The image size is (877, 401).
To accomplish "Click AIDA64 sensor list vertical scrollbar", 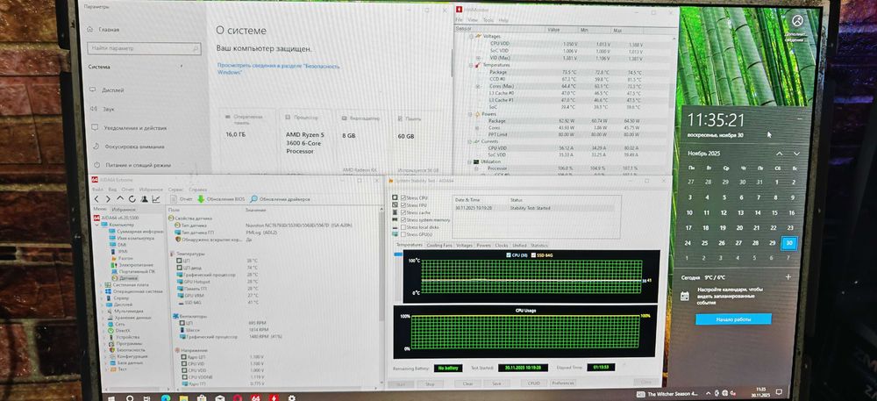I will pyautogui.click(x=381, y=269).
